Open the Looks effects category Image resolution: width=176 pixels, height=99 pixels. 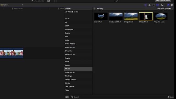67,65
